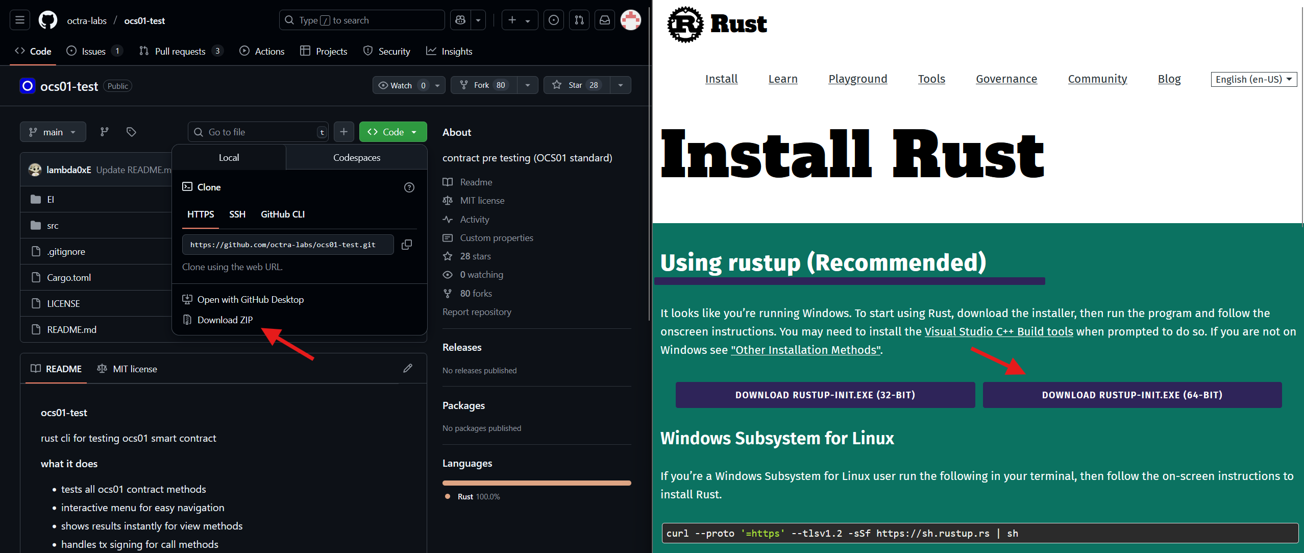
Task: Open user avatar profile menu
Action: pos(631,20)
